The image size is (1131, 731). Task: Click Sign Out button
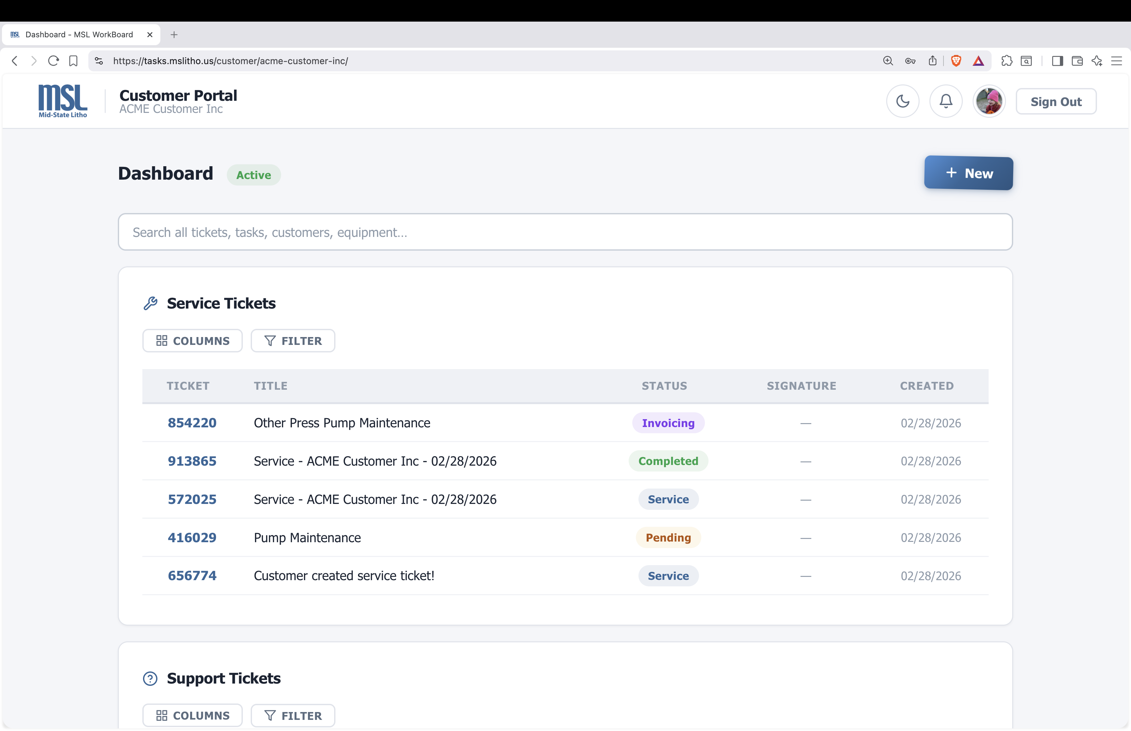pos(1055,101)
